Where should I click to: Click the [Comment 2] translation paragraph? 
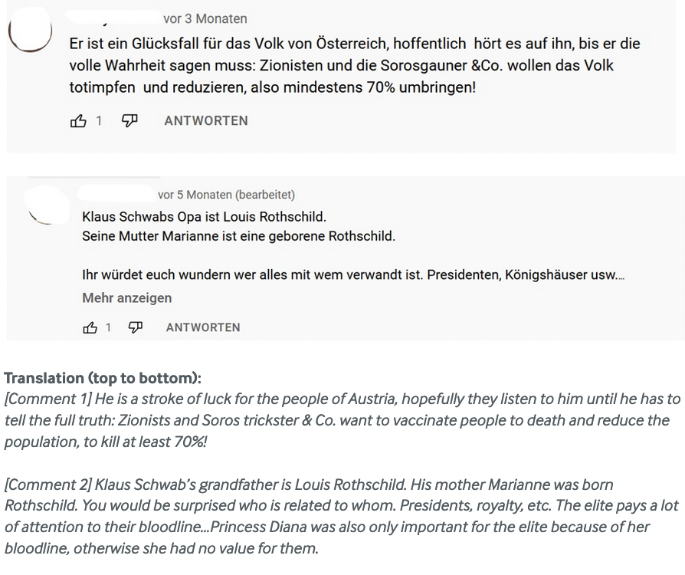click(341, 517)
